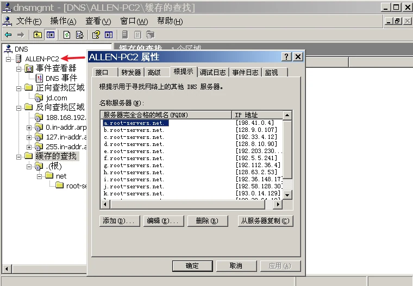
Task: Click the console tree scroll-left arrow
Action: point(7,269)
